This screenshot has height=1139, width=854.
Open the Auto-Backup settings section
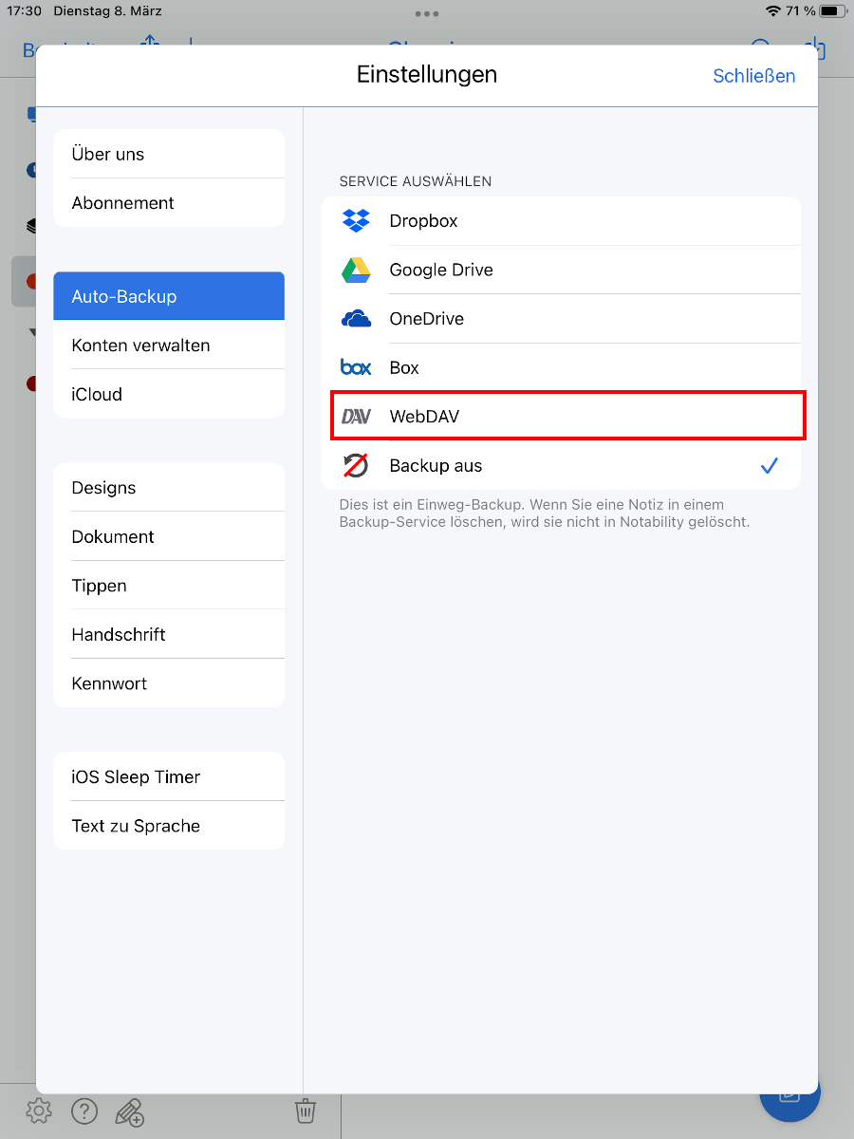pyautogui.click(x=169, y=296)
